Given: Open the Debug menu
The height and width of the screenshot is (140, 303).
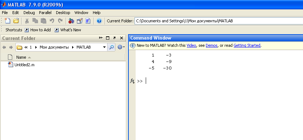Looking at the screenshot, I should 29,13.
